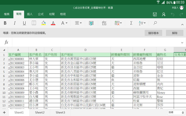Image resolution: width=186 pixels, height=116 pixels.
Task: Expand the text alignment dropdown
Action: (x=78, y=23)
